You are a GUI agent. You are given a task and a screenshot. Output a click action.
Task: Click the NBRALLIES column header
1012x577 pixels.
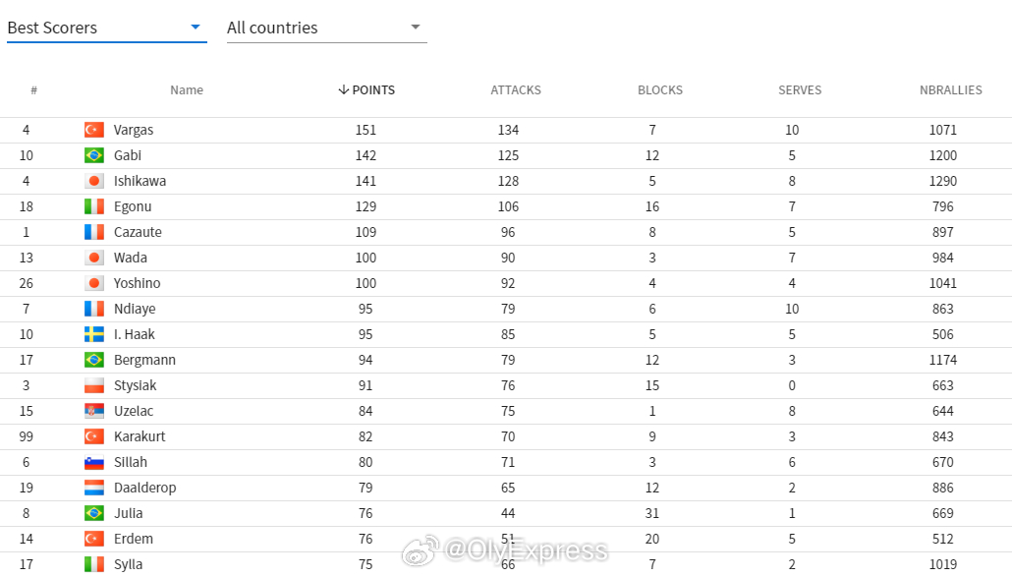(x=951, y=90)
